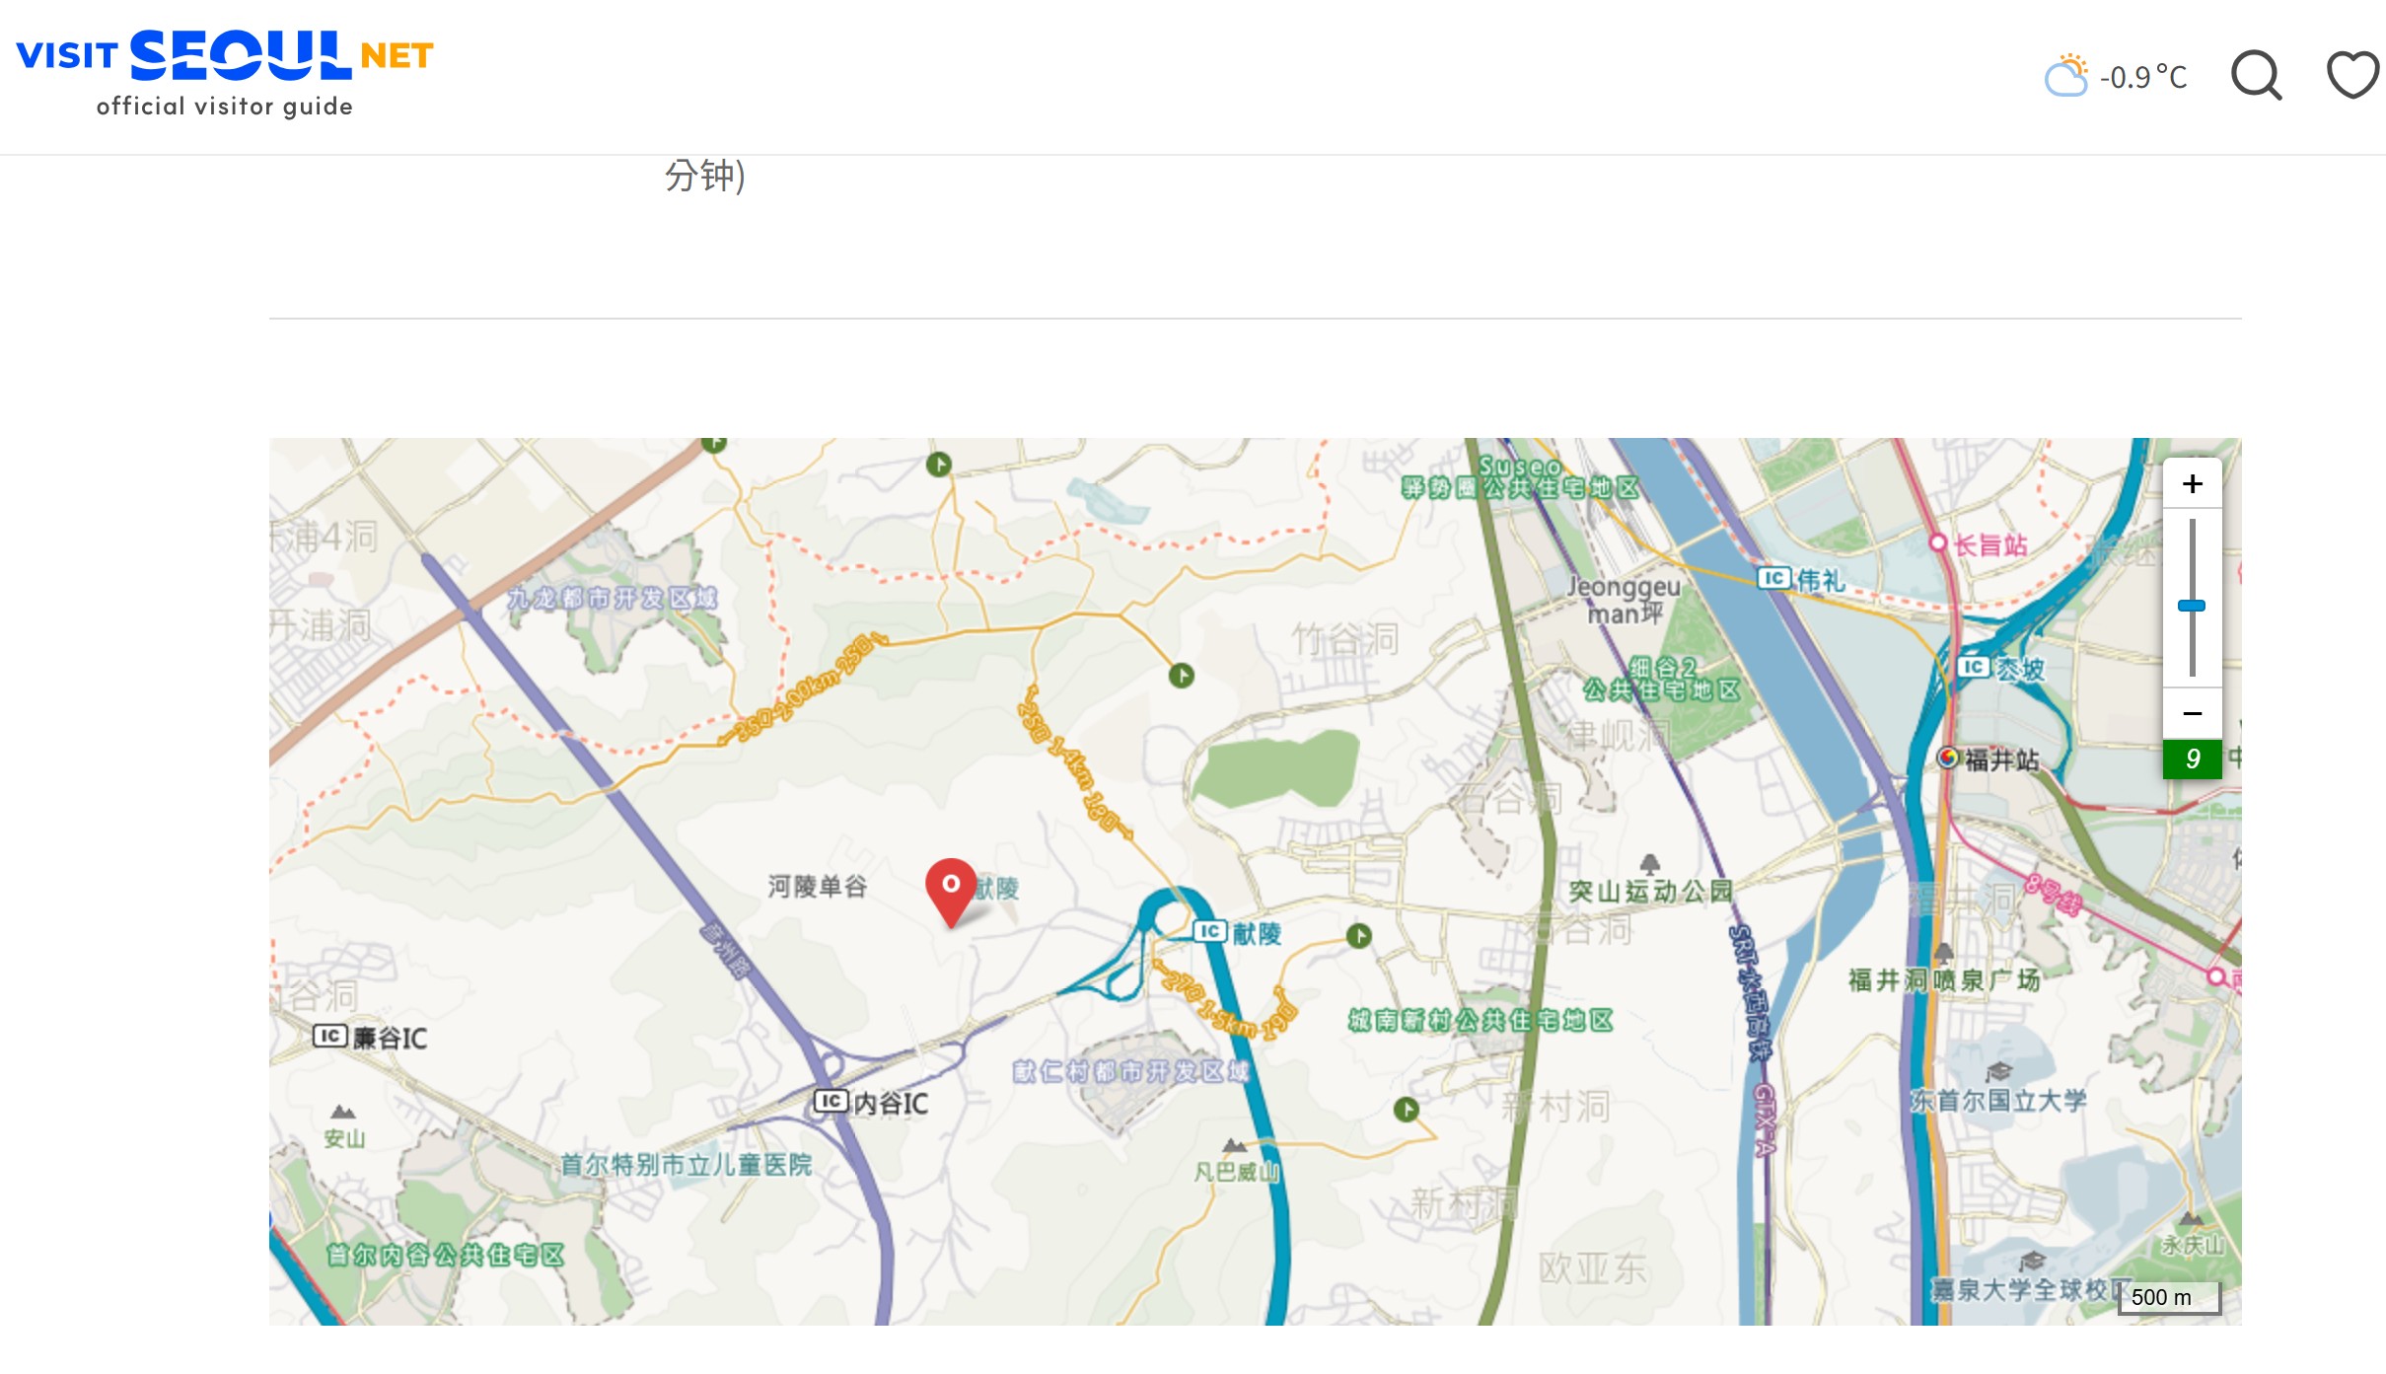This screenshot has width=2386, height=1374.
Task: Click the green zoom level 9 indicator
Action: point(2192,759)
